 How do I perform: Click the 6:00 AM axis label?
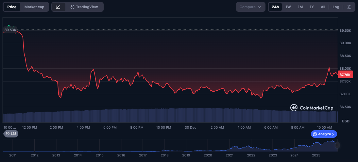271,127
